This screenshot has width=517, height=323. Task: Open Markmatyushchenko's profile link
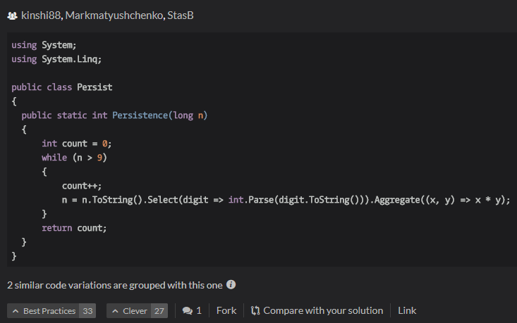pos(114,15)
